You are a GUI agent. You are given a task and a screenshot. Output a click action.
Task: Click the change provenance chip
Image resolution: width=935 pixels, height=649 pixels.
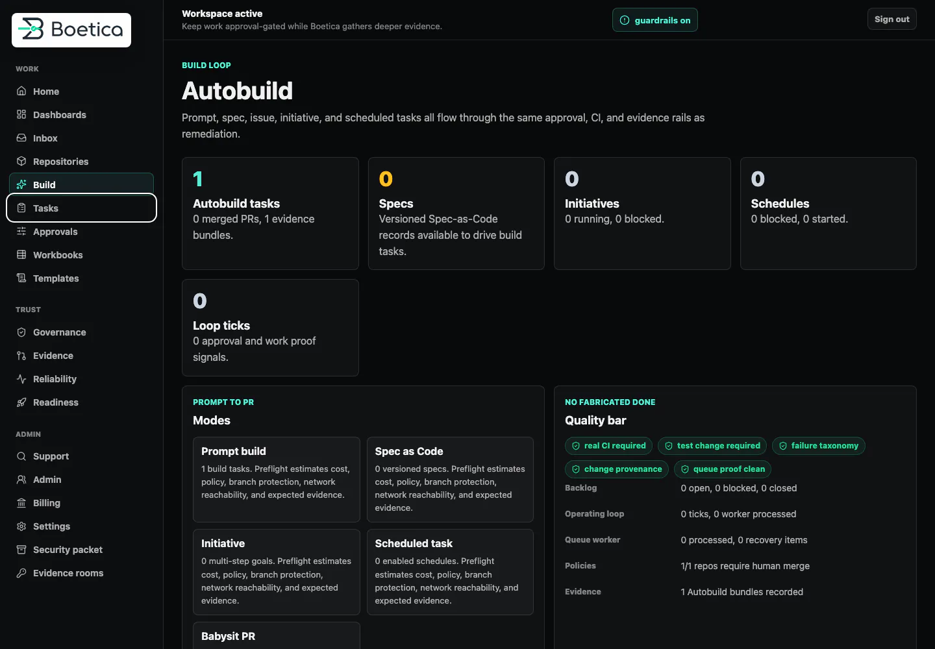coord(617,469)
